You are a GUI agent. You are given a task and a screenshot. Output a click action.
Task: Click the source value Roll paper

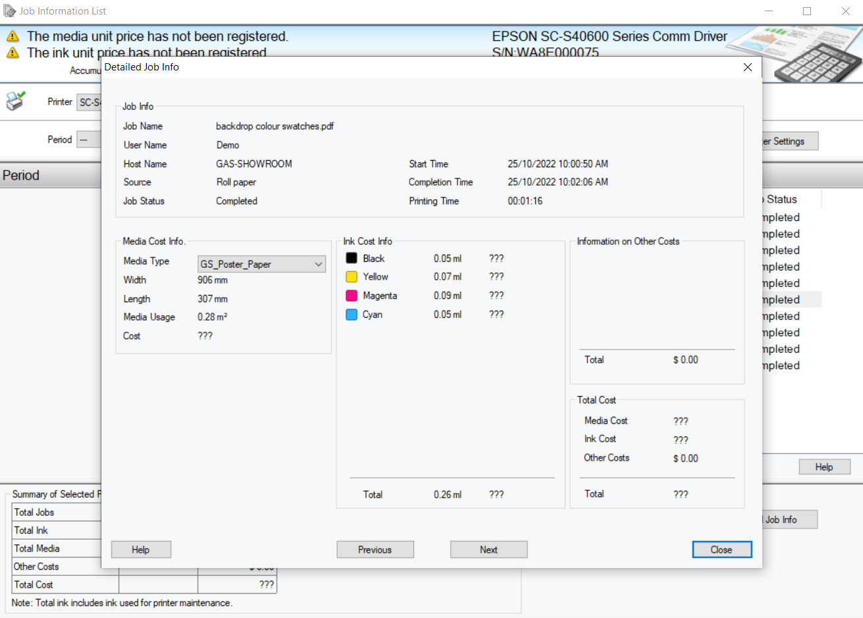(236, 182)
